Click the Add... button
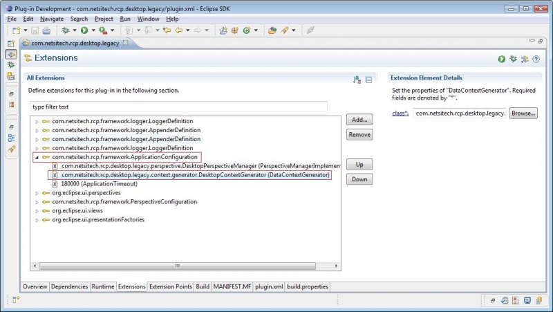This screenshot has height=312, width=553. 359,120
